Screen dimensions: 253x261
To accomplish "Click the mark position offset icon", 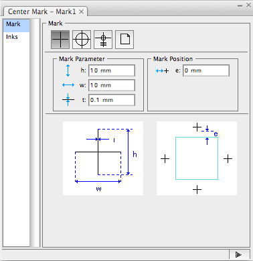I will [162, 70].
